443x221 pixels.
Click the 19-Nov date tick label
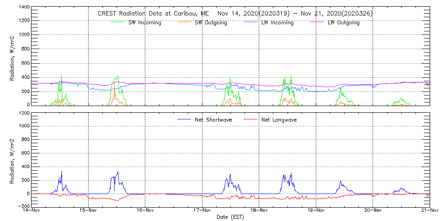pyautogui.click(x=316, y=211)
